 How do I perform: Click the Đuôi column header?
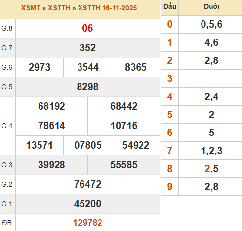[211, 7]
